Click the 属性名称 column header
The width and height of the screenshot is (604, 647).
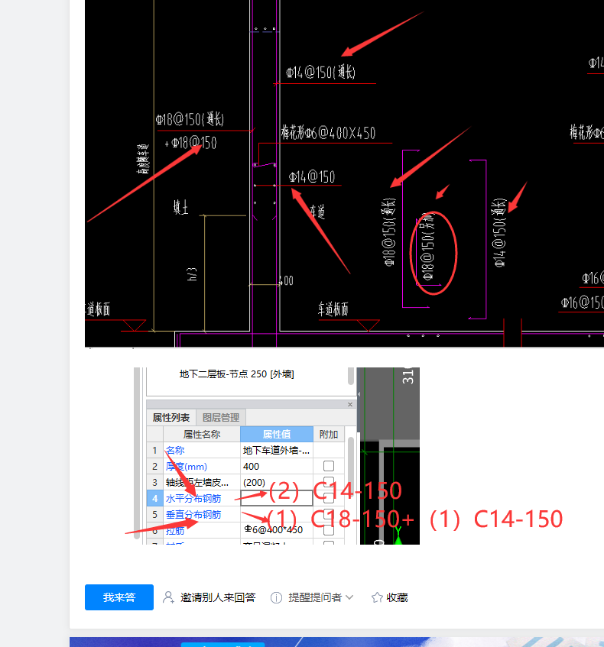tap(202, 434)
